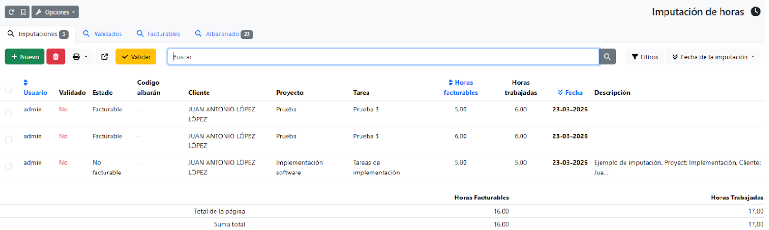Expand the Opciones dropdown
769x230 pixels.
55,12
